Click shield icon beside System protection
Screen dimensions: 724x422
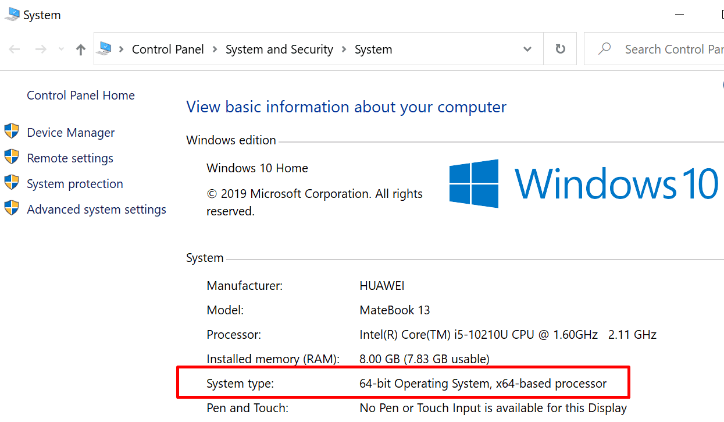pos(12,183)
